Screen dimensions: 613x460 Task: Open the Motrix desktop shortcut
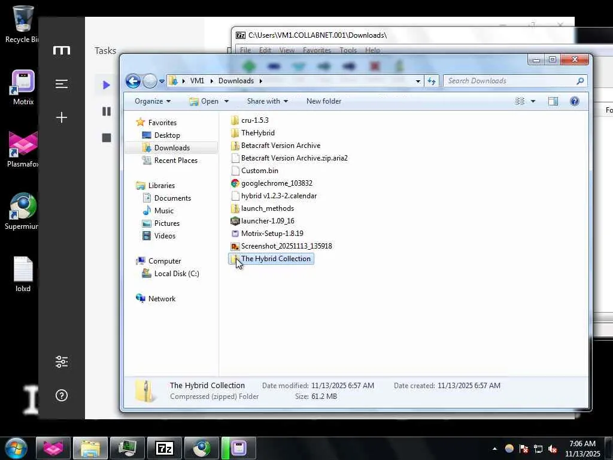[x=23, y=87]
